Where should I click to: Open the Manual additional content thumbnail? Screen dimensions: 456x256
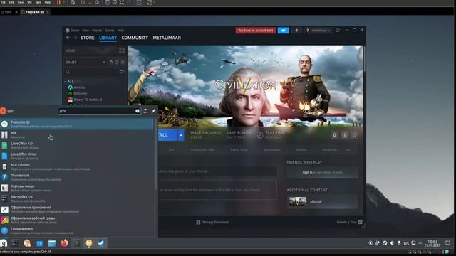click(298, 201)
